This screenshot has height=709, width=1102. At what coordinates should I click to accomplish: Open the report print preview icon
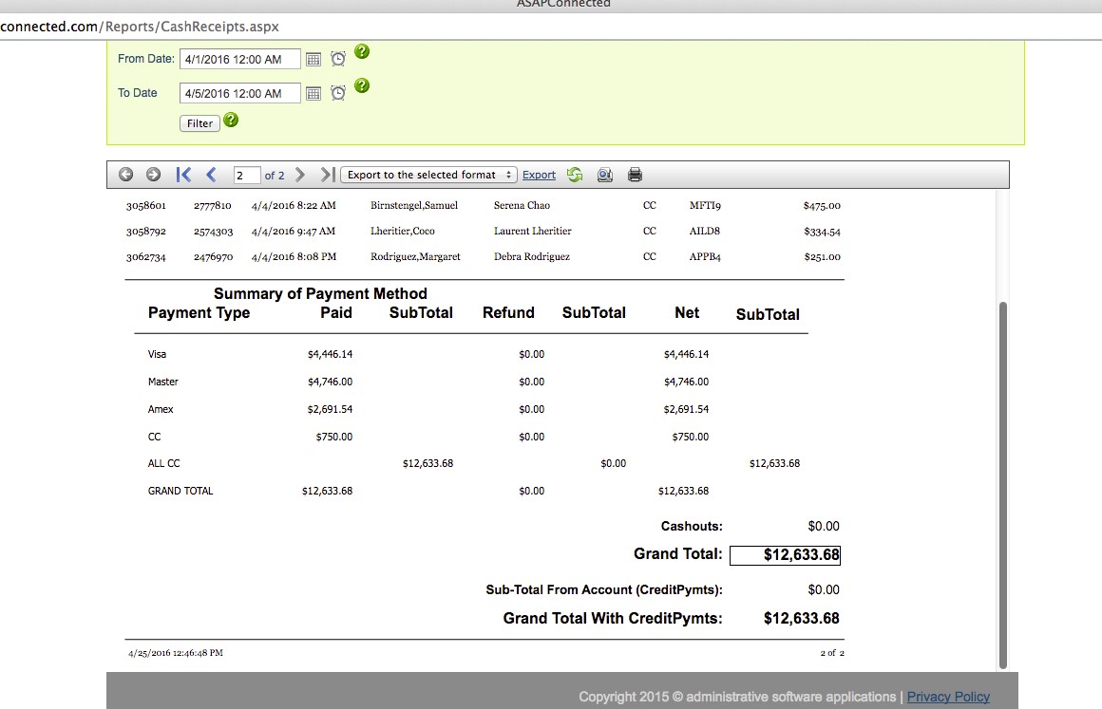click(605, 175)
